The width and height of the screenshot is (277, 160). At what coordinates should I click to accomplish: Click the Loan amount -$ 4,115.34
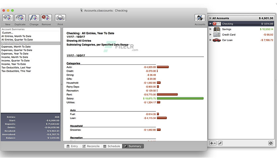click(150, 118)
